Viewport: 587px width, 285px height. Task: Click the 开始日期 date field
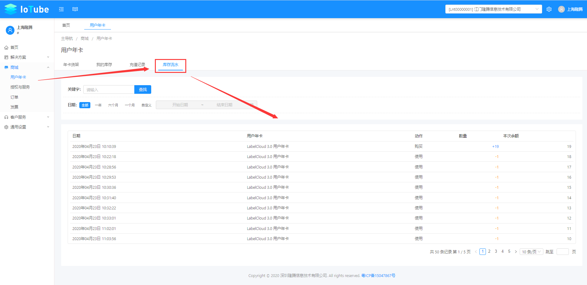pos(180,105)
